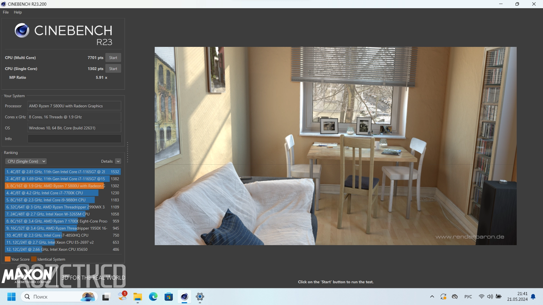Select ranking row 1 i7-1165G7 2.81 GHz
Viewport: 543px width, 305px height.
click(63, 172)
